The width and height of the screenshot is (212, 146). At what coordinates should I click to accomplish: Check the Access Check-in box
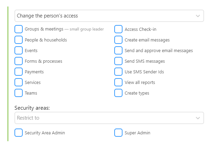point(118,29)
